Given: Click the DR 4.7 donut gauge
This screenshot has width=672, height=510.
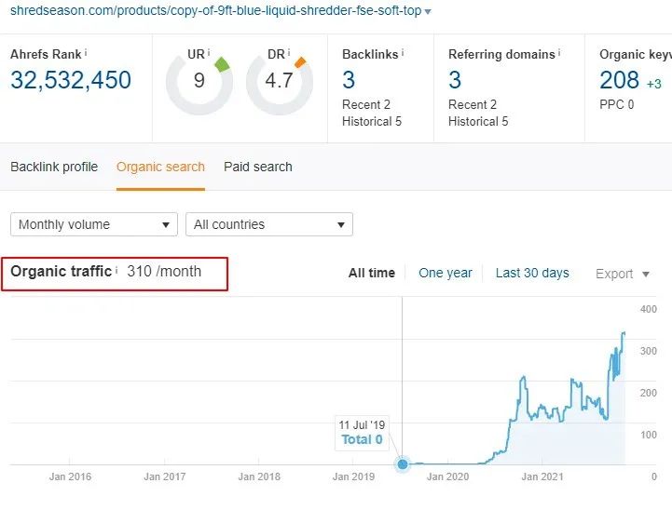Looking at the screenshot, I should 279,82.
